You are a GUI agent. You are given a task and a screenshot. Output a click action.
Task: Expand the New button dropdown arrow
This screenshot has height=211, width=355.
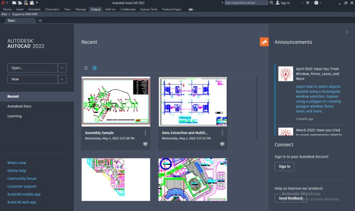coord(62,79)
